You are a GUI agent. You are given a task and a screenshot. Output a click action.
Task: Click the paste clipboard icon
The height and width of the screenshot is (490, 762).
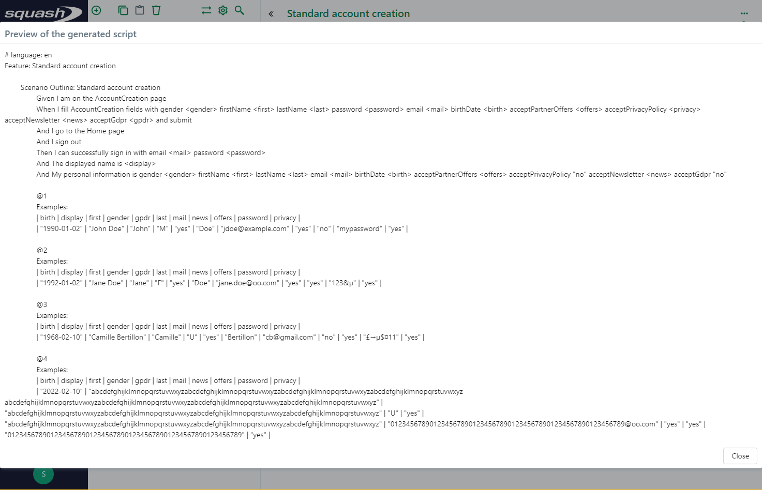[x=140, y=10]
